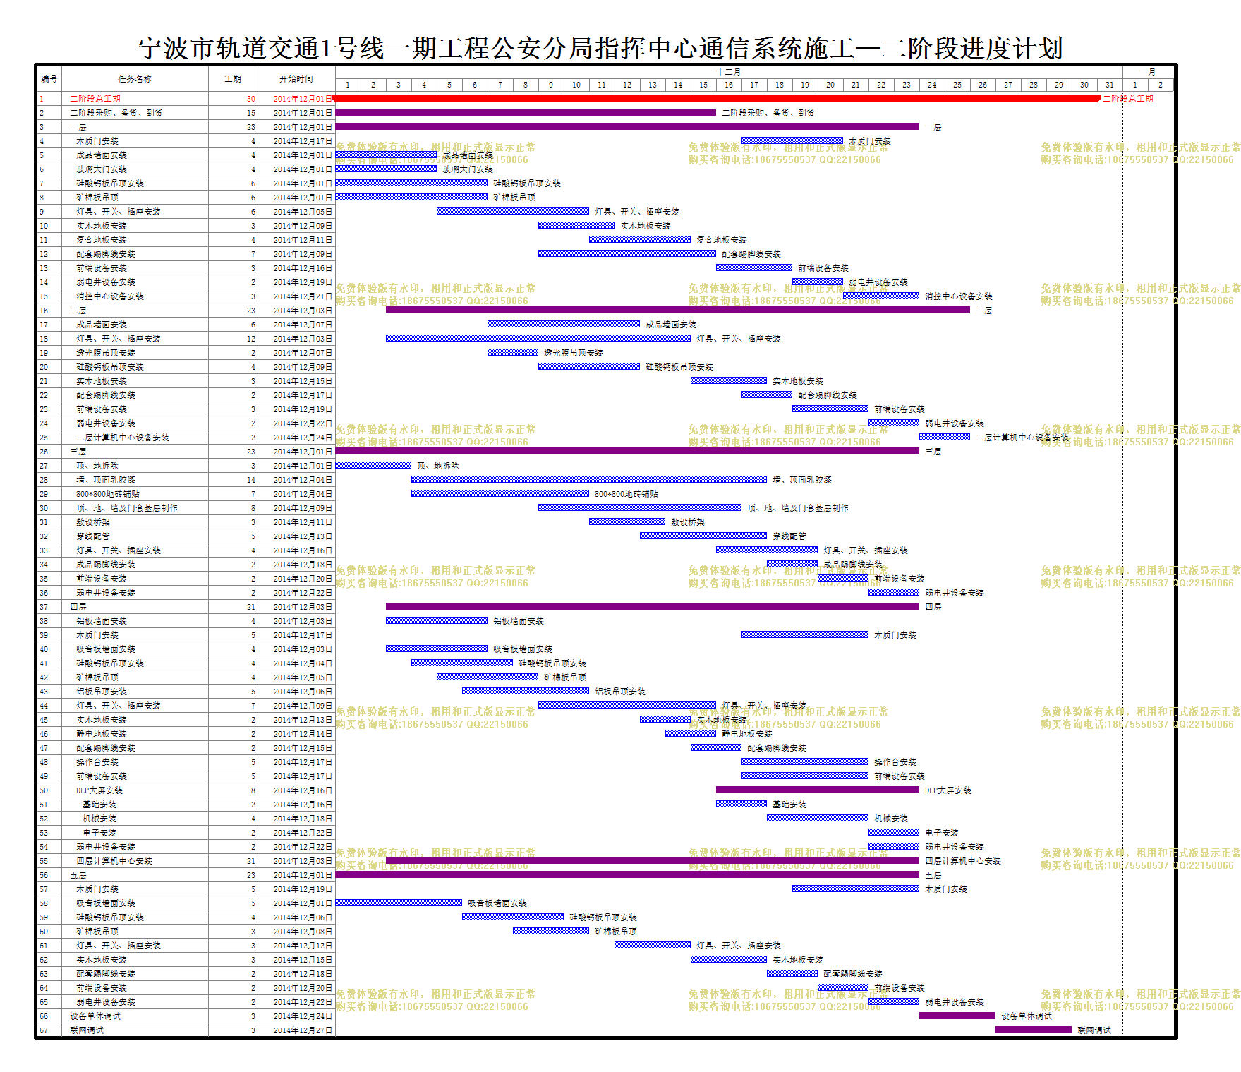
Task: Click start date 2014年12月27日 in row 67
Action: click(x=303, y=1030)
